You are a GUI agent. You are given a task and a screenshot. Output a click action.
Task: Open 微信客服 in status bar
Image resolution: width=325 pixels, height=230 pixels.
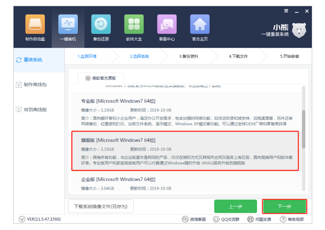click(x=194, y=219)
